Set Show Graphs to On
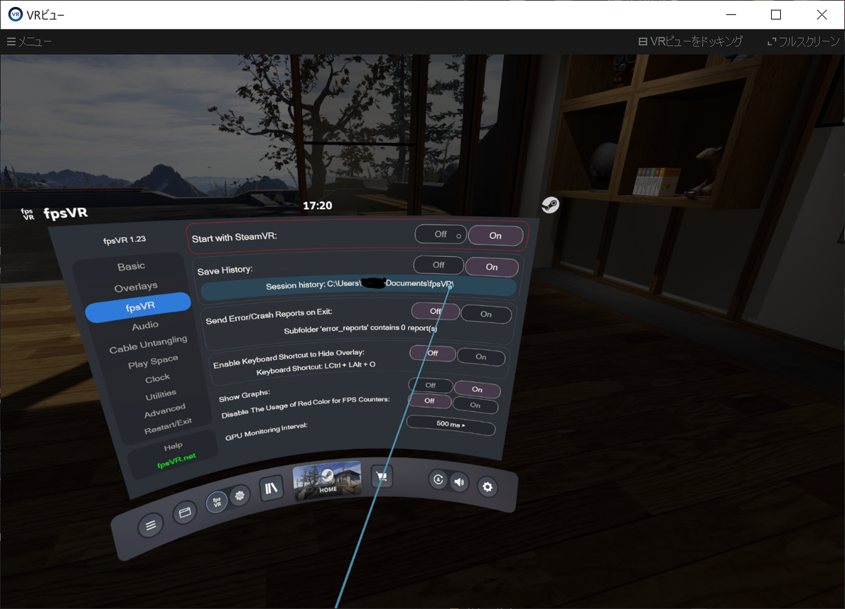This screenshot has width=845, height=609. click(x=477, y=389)
